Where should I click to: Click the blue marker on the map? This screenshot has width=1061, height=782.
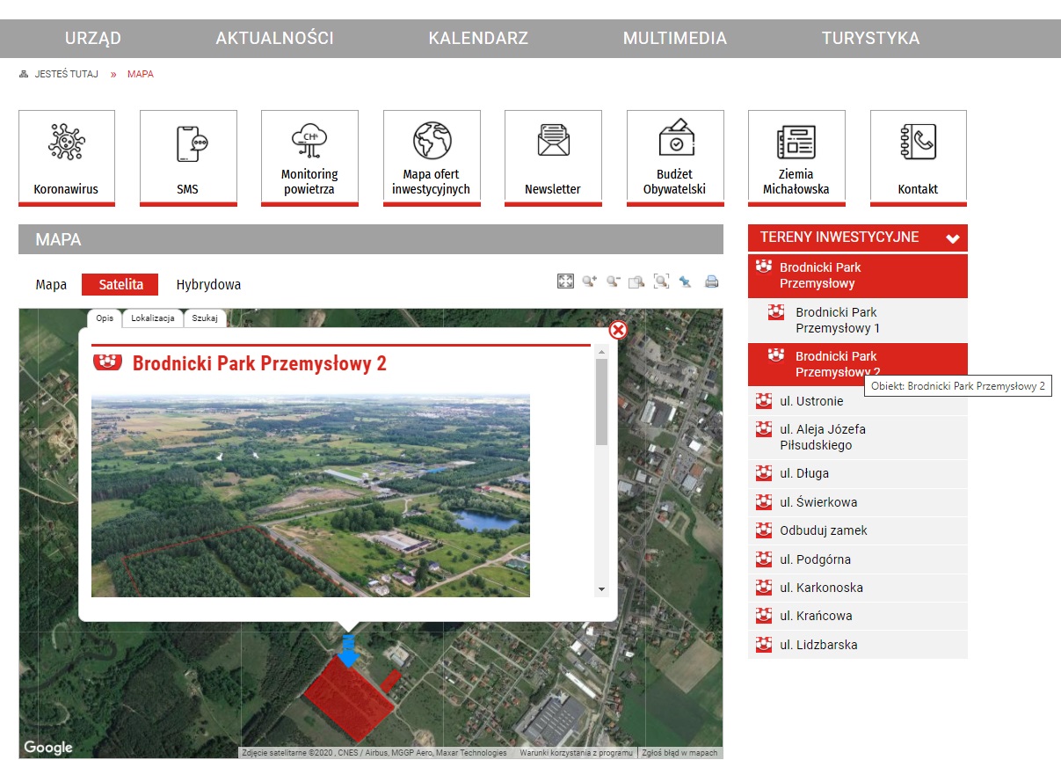pyautogui.click(x=348, y=652)
